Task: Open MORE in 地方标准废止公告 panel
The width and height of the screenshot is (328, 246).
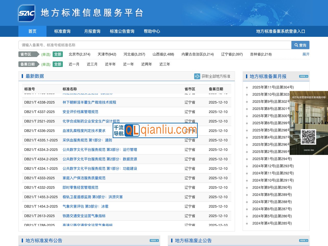Action: pyautogui.click(x=303, y=241)
